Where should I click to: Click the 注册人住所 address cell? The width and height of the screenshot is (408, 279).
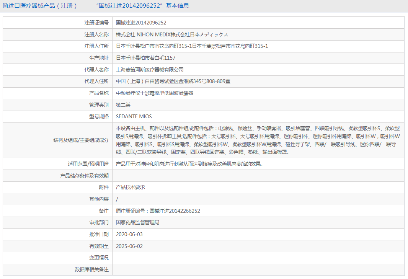pos(191,46)
